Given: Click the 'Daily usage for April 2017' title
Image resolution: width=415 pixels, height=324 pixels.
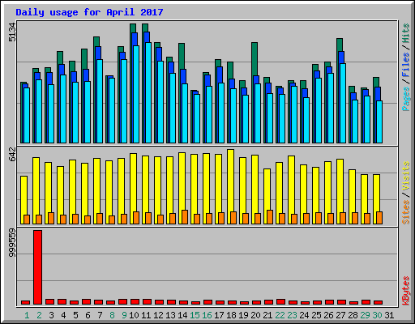Looking at the screenshot, I should (x=89, y=12).
